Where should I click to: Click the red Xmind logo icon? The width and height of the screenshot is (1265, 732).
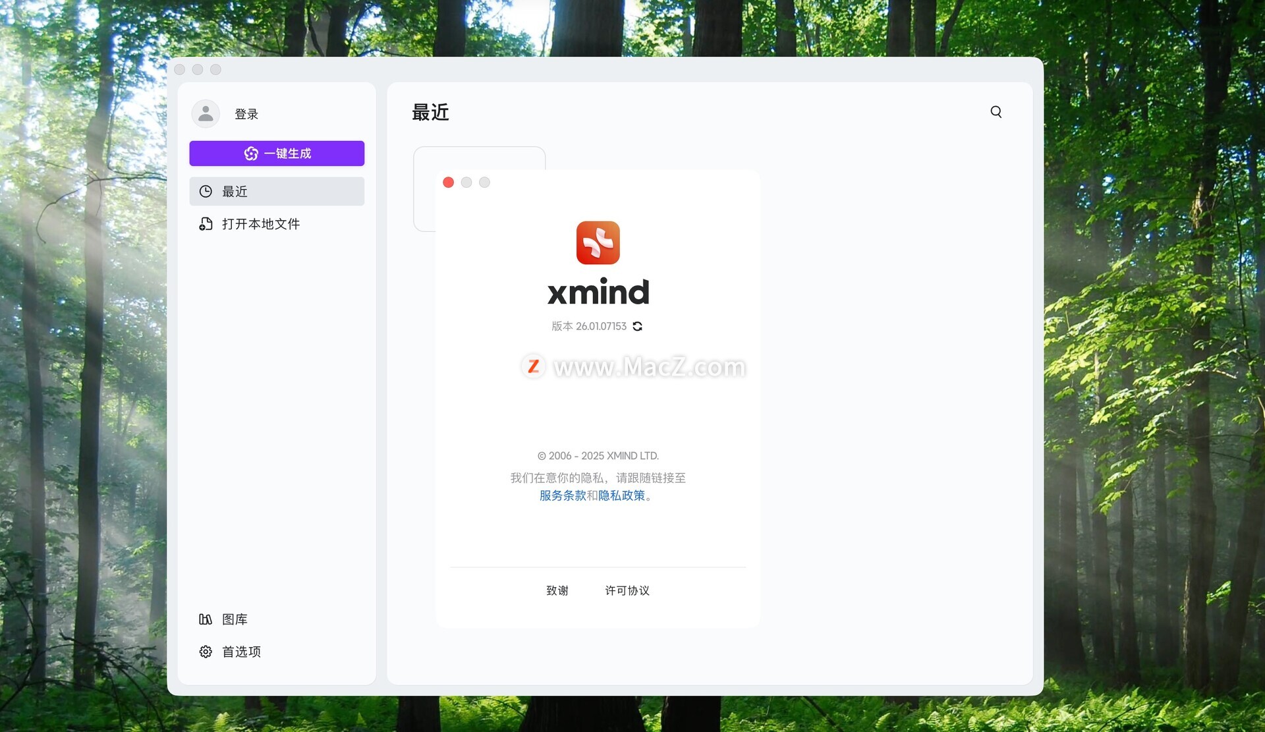click(x=598, y=242)
